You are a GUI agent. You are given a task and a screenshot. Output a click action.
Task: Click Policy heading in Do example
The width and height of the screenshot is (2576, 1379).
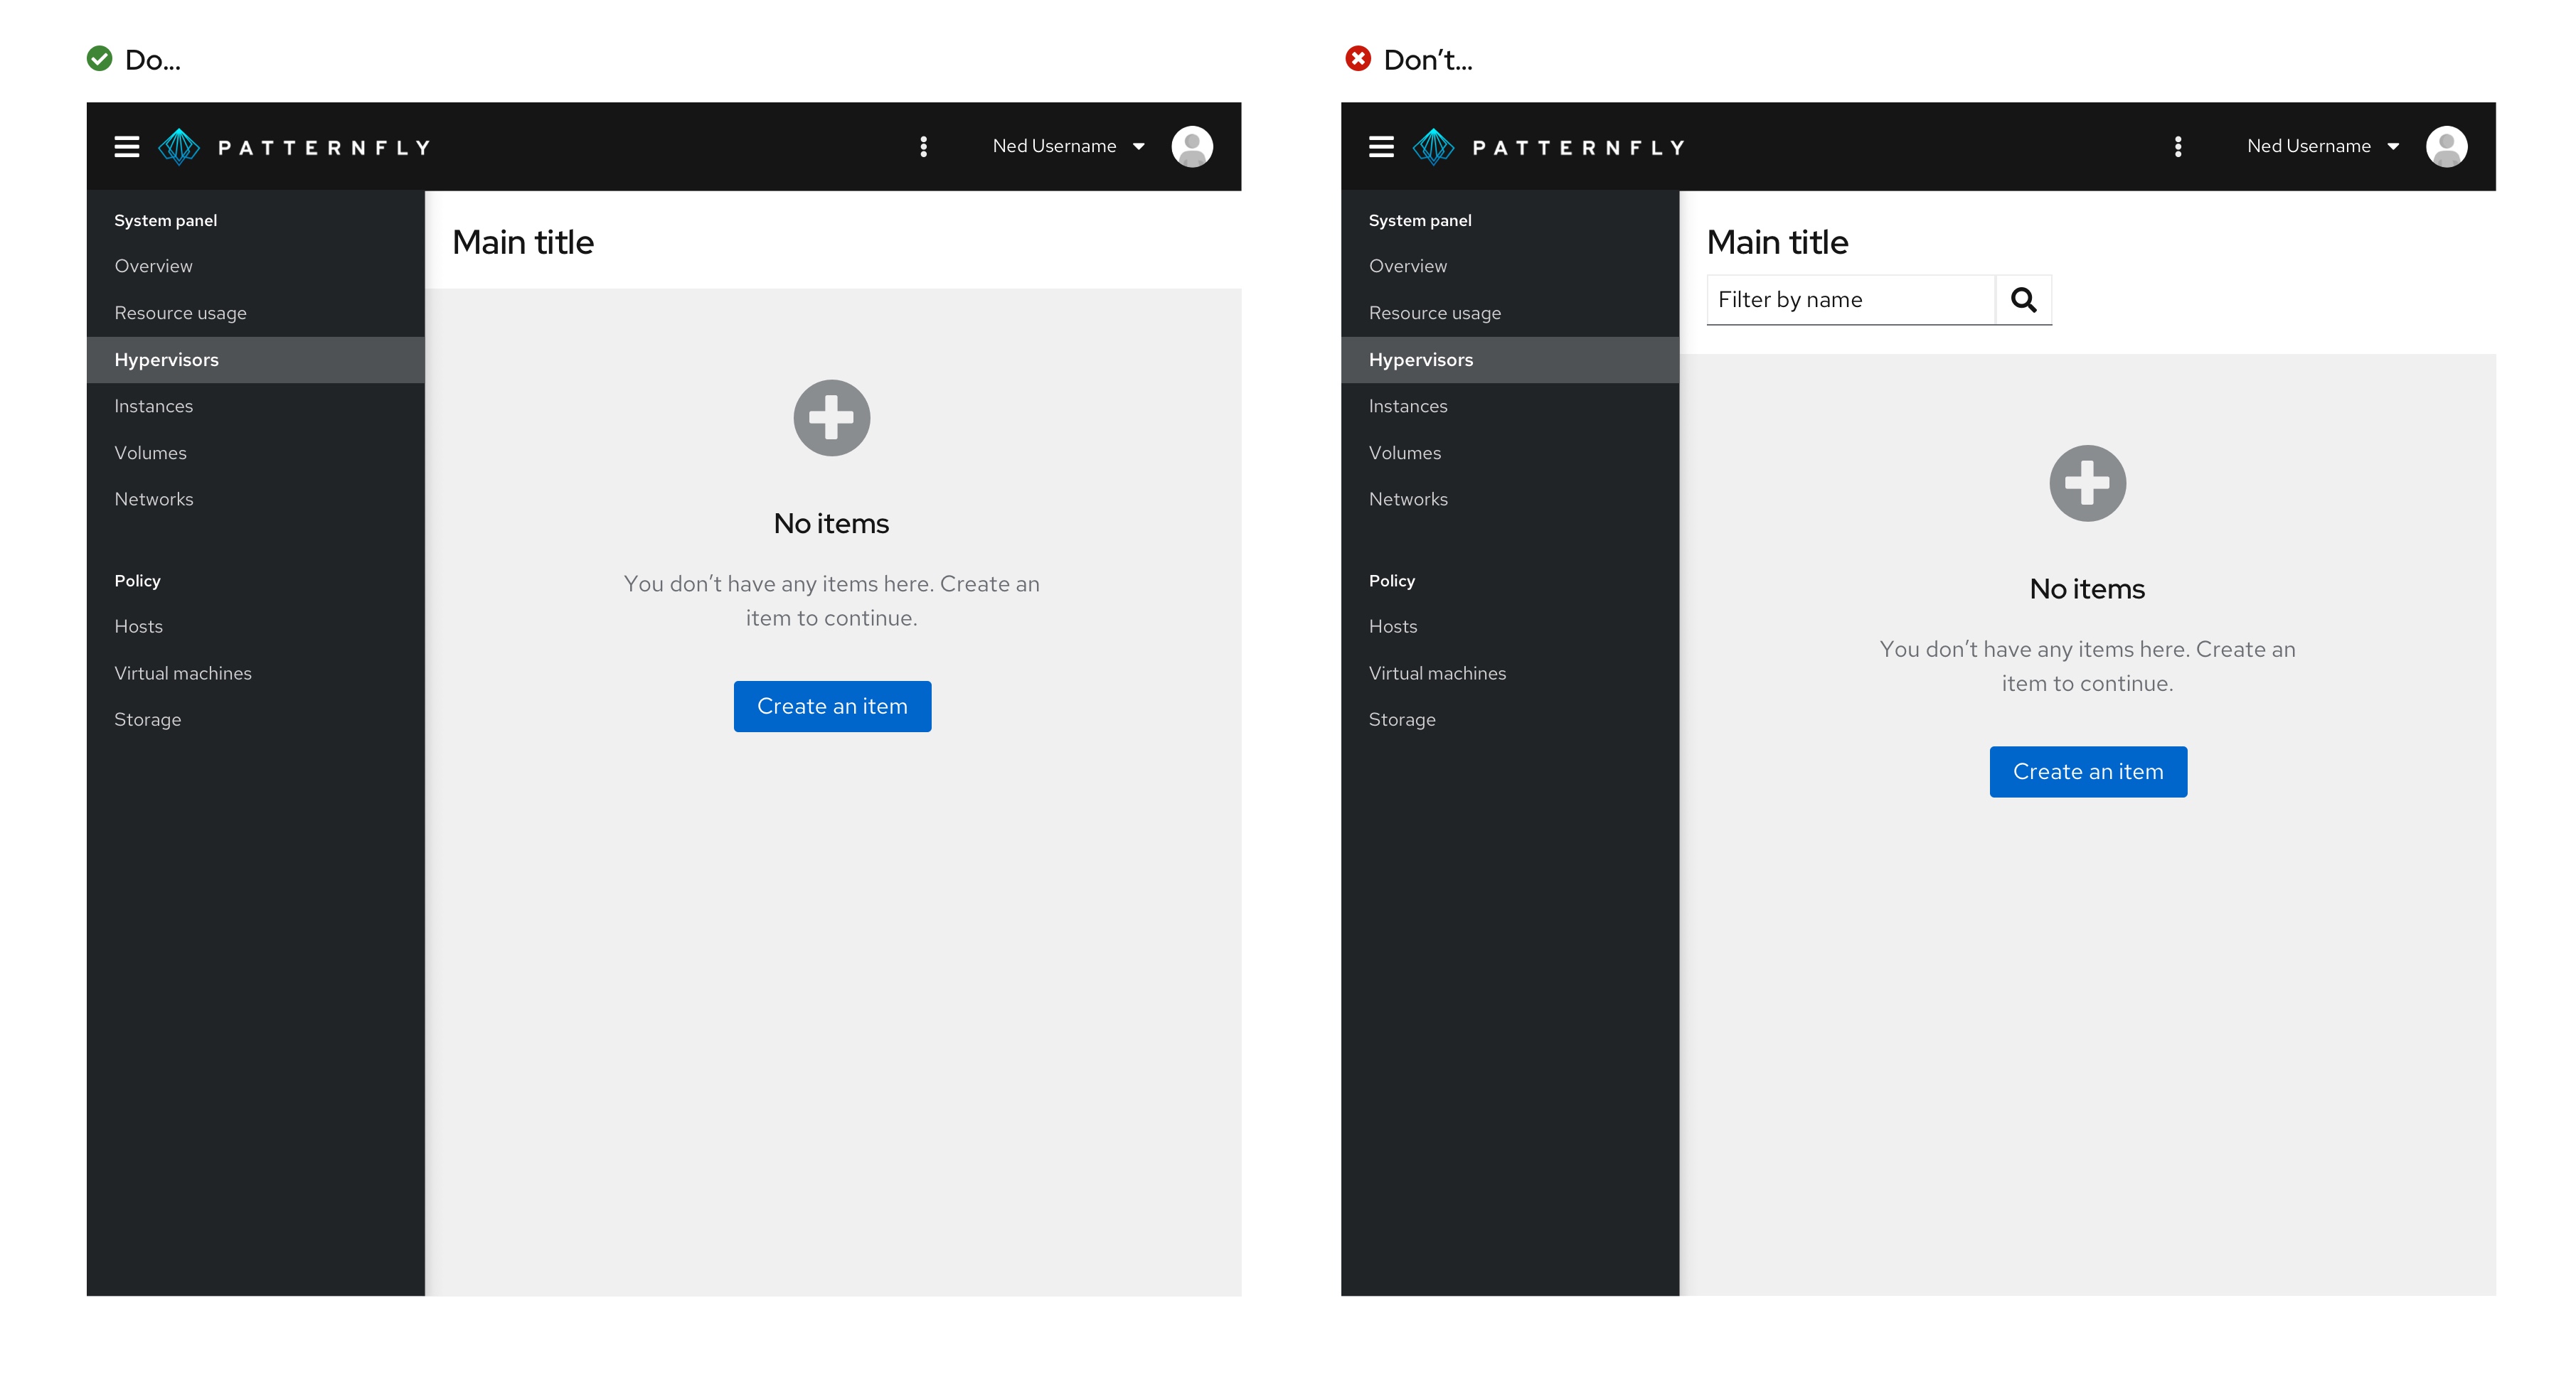pyautogui.click(x=137, y=581)
